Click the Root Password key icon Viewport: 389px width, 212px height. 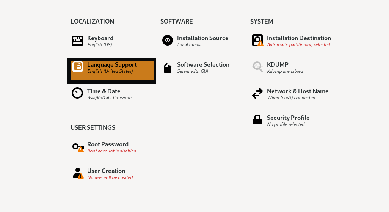coord(77,147)
